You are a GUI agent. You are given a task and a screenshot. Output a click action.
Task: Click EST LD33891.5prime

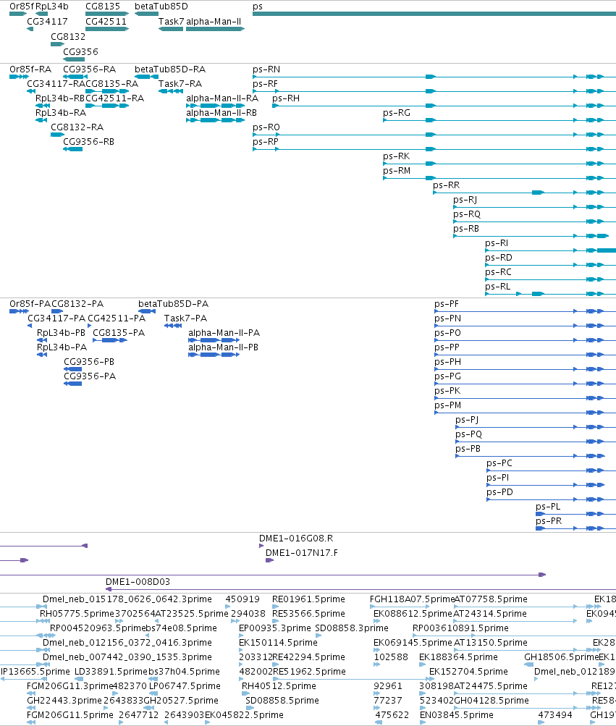[x=110, y=672]
